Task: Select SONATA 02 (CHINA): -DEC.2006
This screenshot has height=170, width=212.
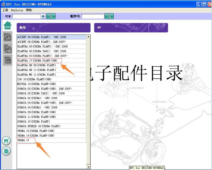Action: (x=51, y=98)
